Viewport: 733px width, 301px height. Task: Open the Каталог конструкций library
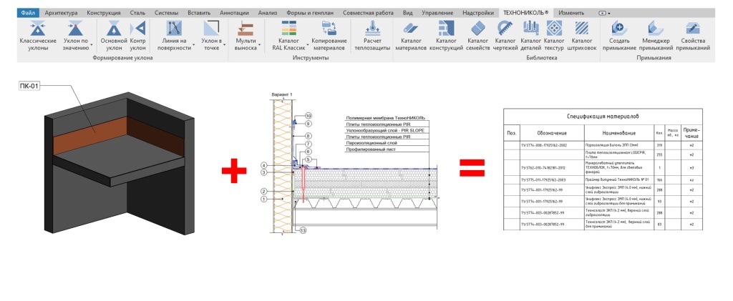click(446, 29)
